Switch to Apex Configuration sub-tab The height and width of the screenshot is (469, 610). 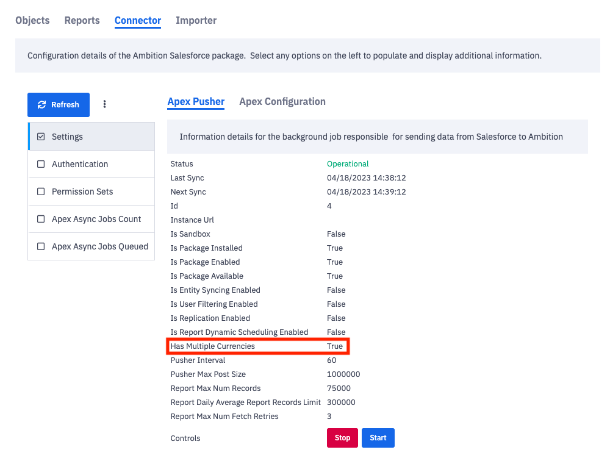click(x=282, y=102)
